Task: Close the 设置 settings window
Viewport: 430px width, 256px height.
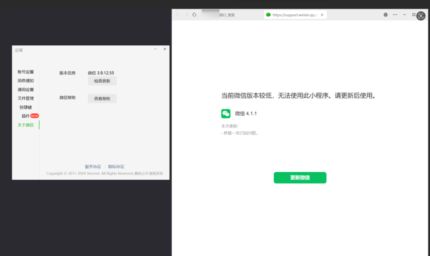Action: coord(165,49)
